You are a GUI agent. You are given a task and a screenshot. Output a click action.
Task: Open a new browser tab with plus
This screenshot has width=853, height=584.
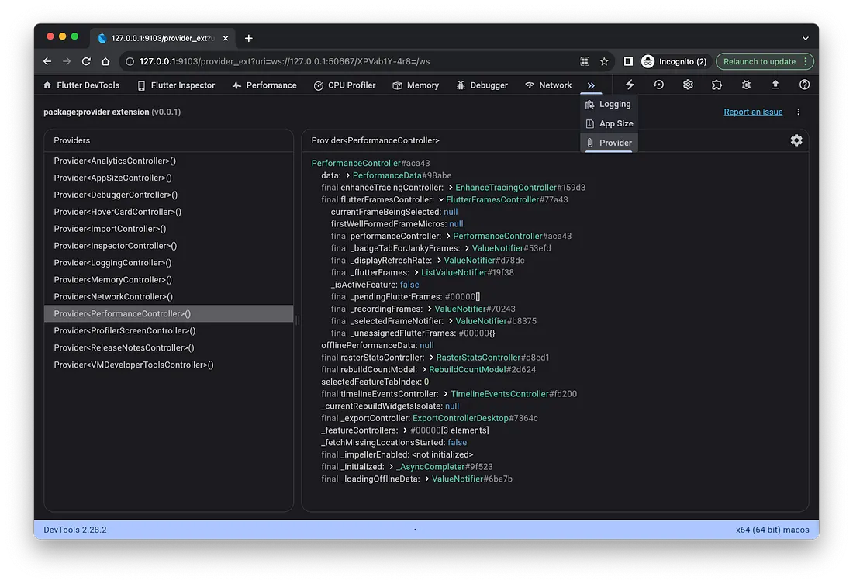coord(249,38)
